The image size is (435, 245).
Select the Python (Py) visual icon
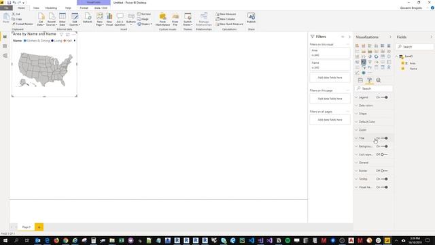[x=370, y=67]
